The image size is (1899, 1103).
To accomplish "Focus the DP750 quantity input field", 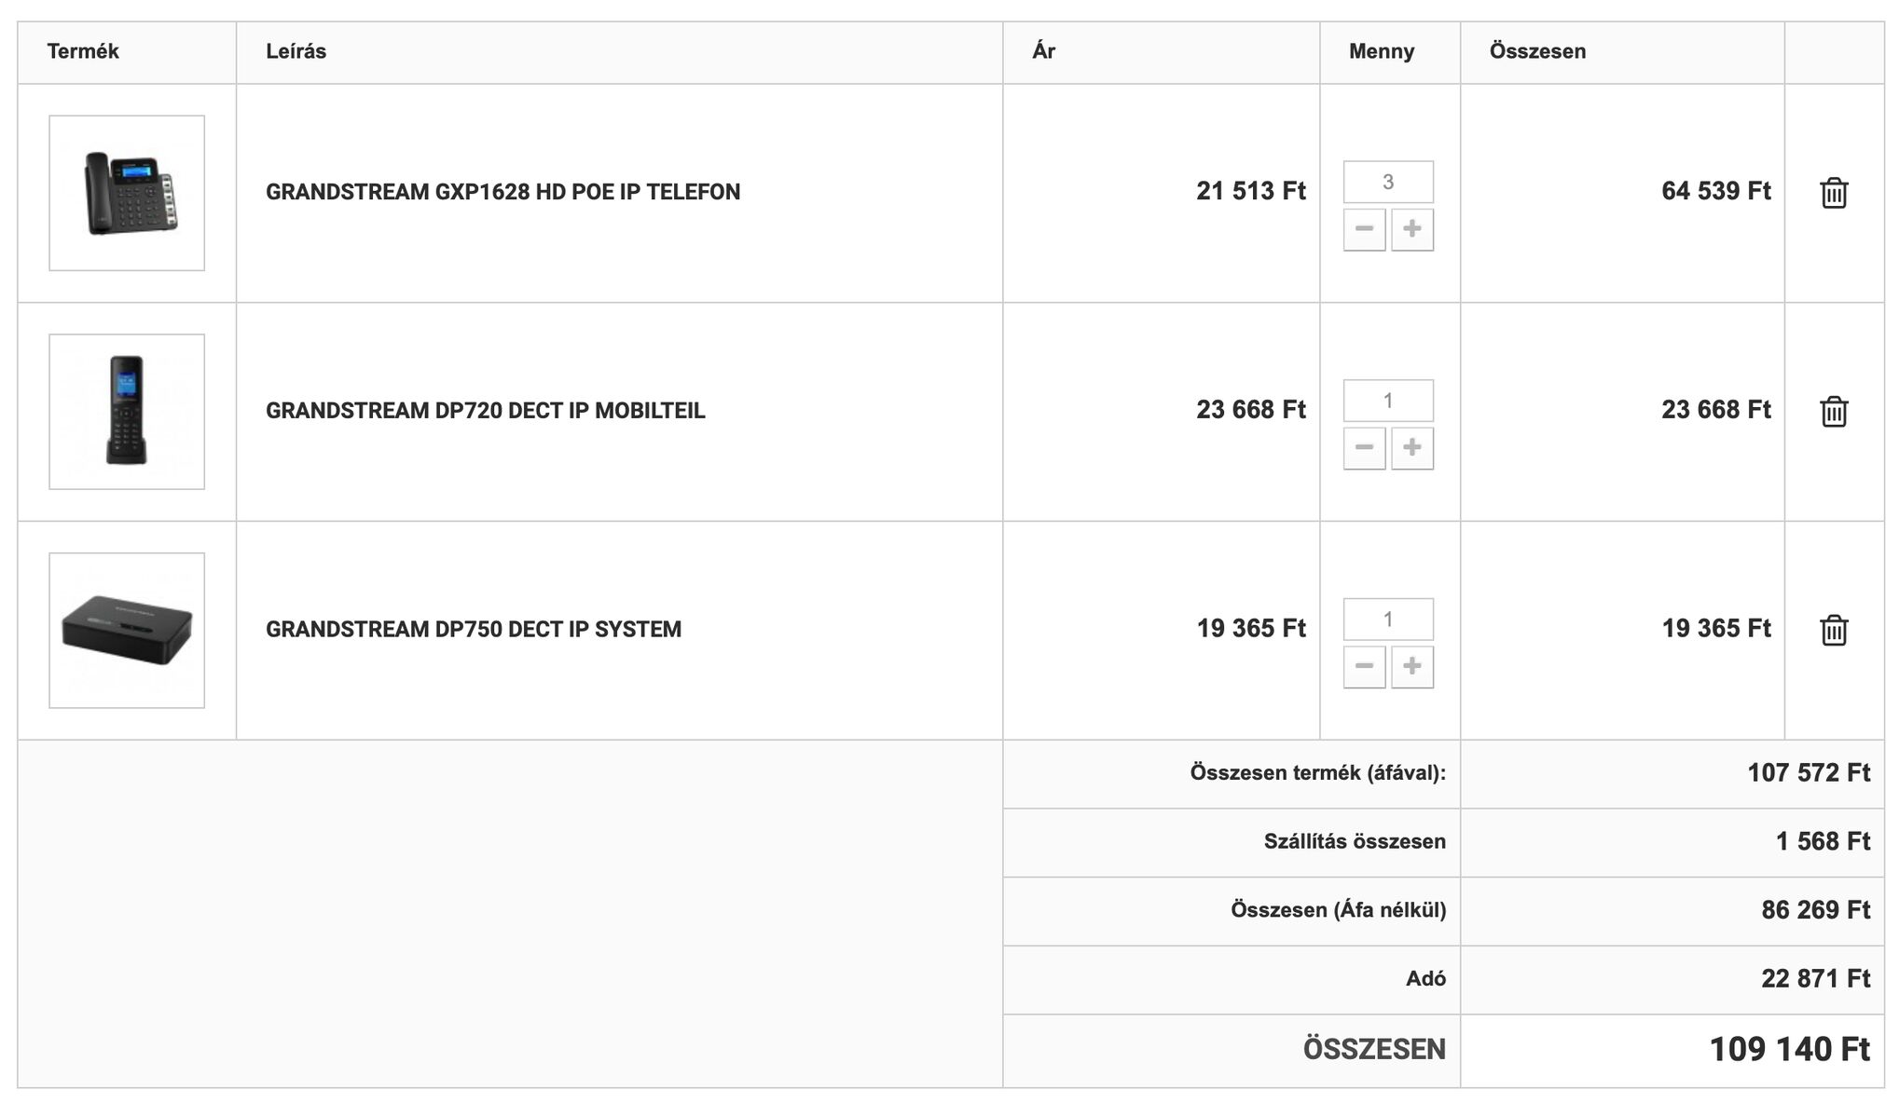I will click(1388, 620).
